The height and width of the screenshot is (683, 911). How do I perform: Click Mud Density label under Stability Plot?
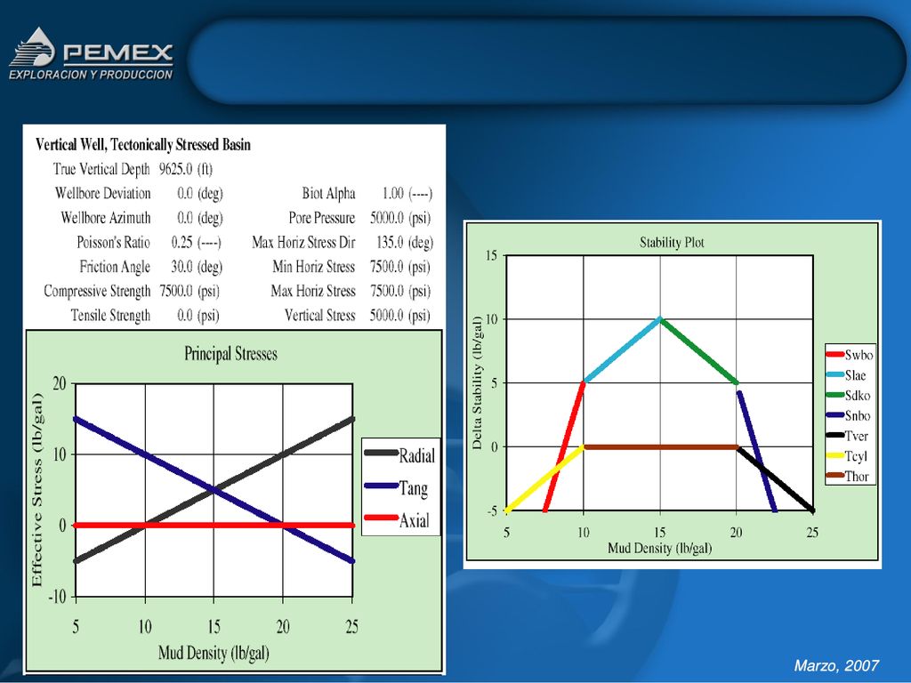click(659, 548)
